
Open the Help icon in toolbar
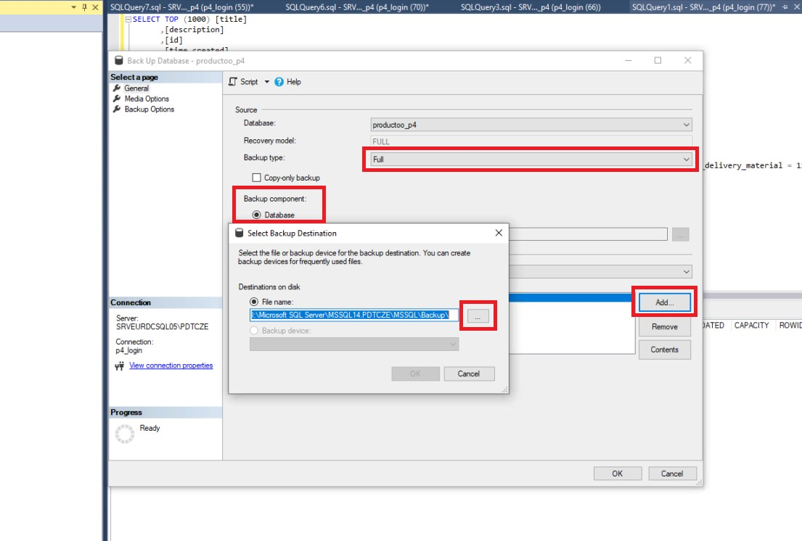279,82
